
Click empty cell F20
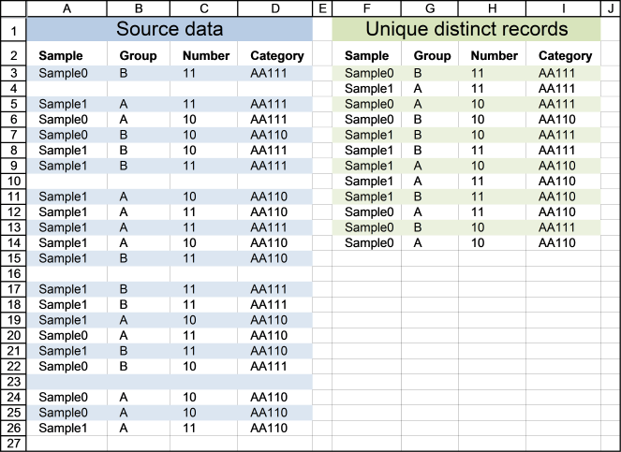(366, 336)
